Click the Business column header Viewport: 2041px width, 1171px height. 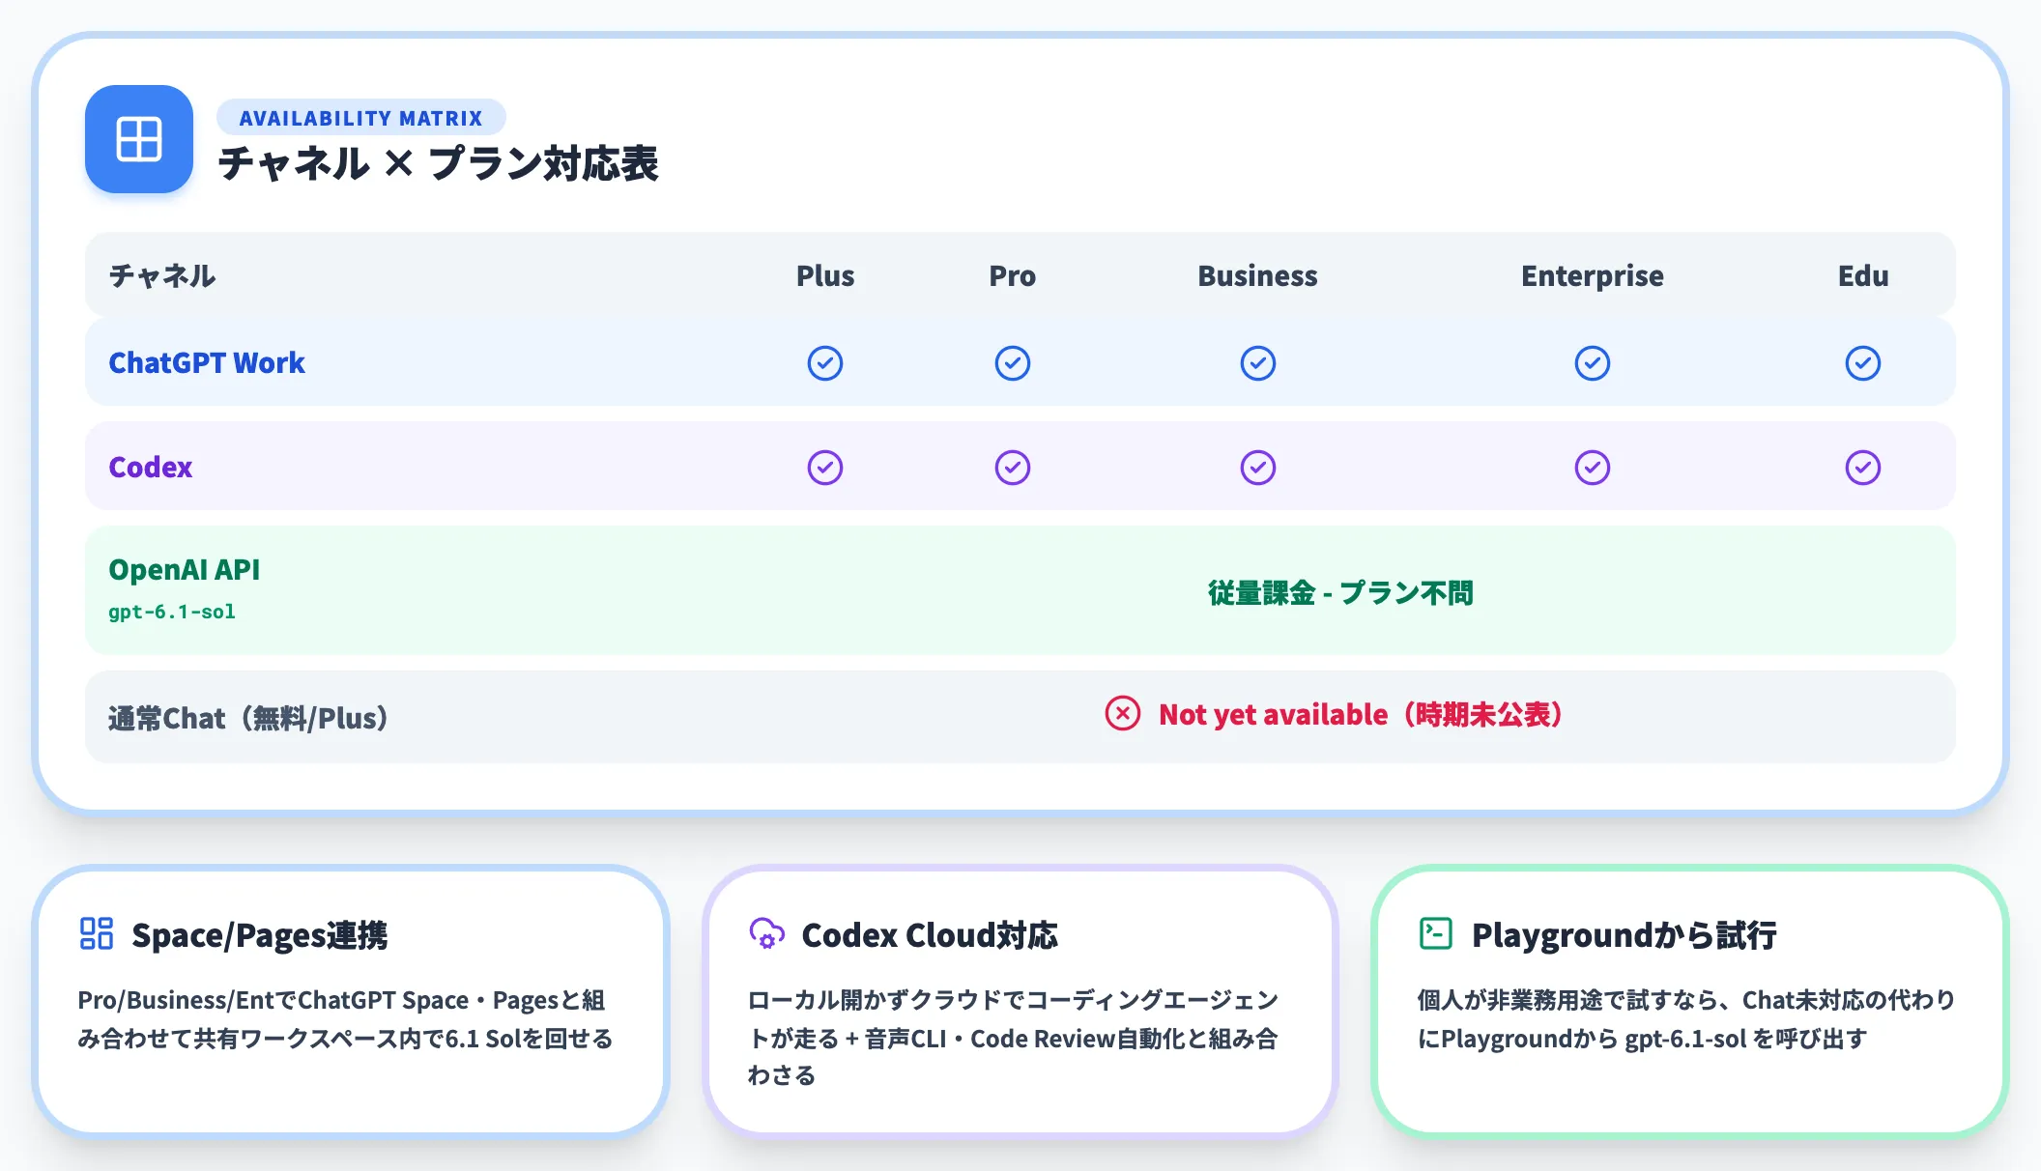tap(1258, 276)
